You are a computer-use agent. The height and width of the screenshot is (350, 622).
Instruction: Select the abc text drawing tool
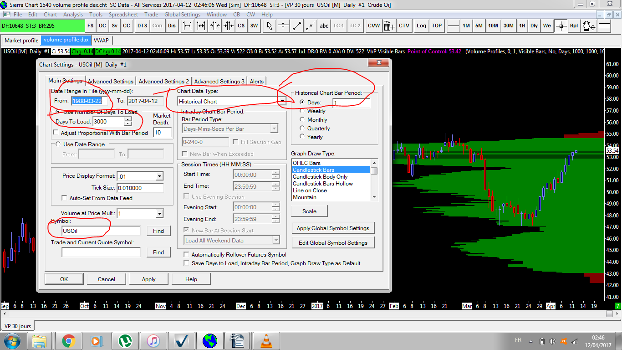pyautogui.click(x=324, y=26)
